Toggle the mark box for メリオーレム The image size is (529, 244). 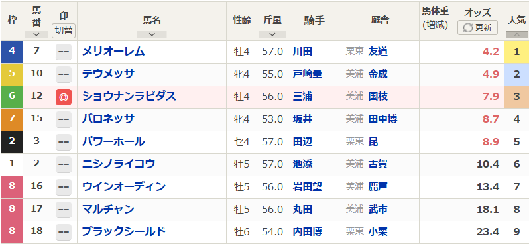64,52
